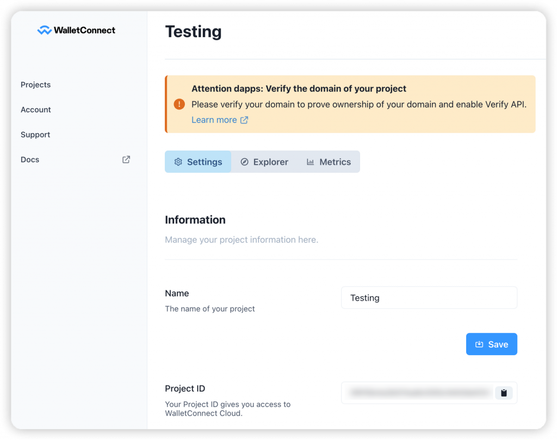Click the external link icon beside Docs

(x=126, y=160)
